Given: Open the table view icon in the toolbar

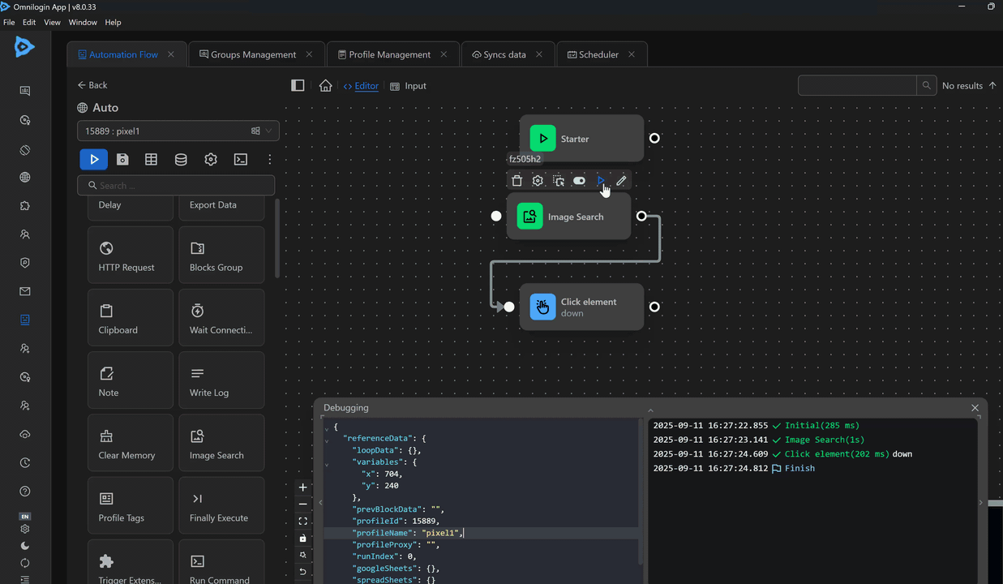Looking at the screenshot, I should click(152, 160).
